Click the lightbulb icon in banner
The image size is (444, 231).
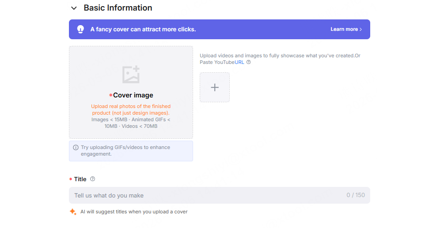click(x=80, y=30)
